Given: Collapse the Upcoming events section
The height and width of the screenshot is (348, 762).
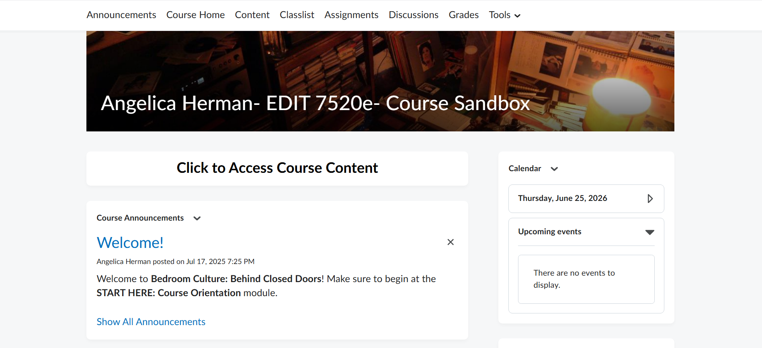Looking at the screenshot, I should point(586,232).
